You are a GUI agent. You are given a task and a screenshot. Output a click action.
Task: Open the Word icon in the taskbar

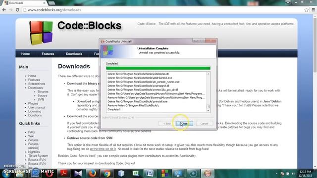150,174
